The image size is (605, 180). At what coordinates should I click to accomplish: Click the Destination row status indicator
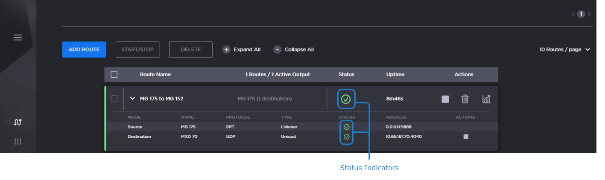(346, 137)
